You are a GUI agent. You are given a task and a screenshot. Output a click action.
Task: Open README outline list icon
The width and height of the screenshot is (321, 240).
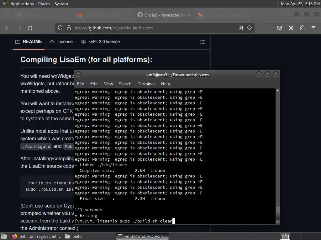pos(203,42)
